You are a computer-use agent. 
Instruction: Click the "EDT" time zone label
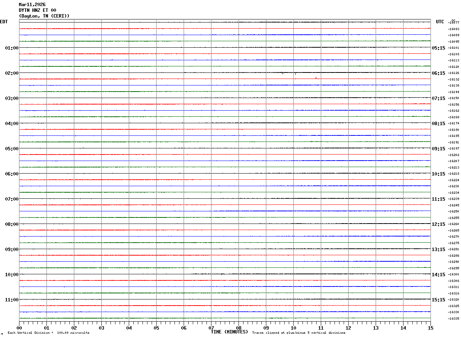point(4,22)
